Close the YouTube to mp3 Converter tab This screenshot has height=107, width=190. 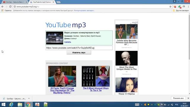(53, 2)
